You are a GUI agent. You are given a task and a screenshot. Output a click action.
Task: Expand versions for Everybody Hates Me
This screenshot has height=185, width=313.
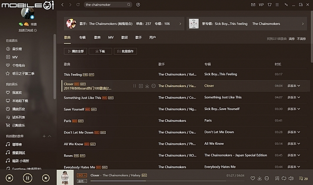293,167
